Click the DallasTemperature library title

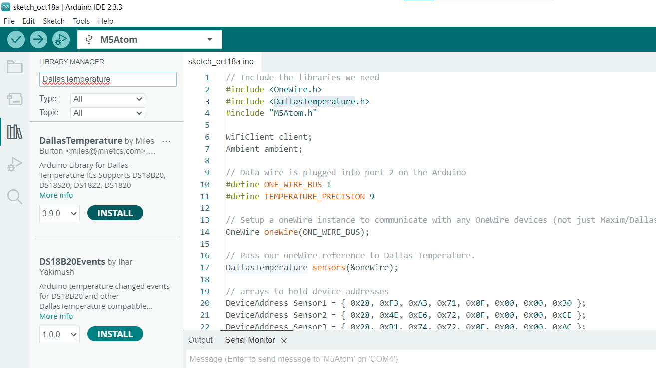click(81, 141)
